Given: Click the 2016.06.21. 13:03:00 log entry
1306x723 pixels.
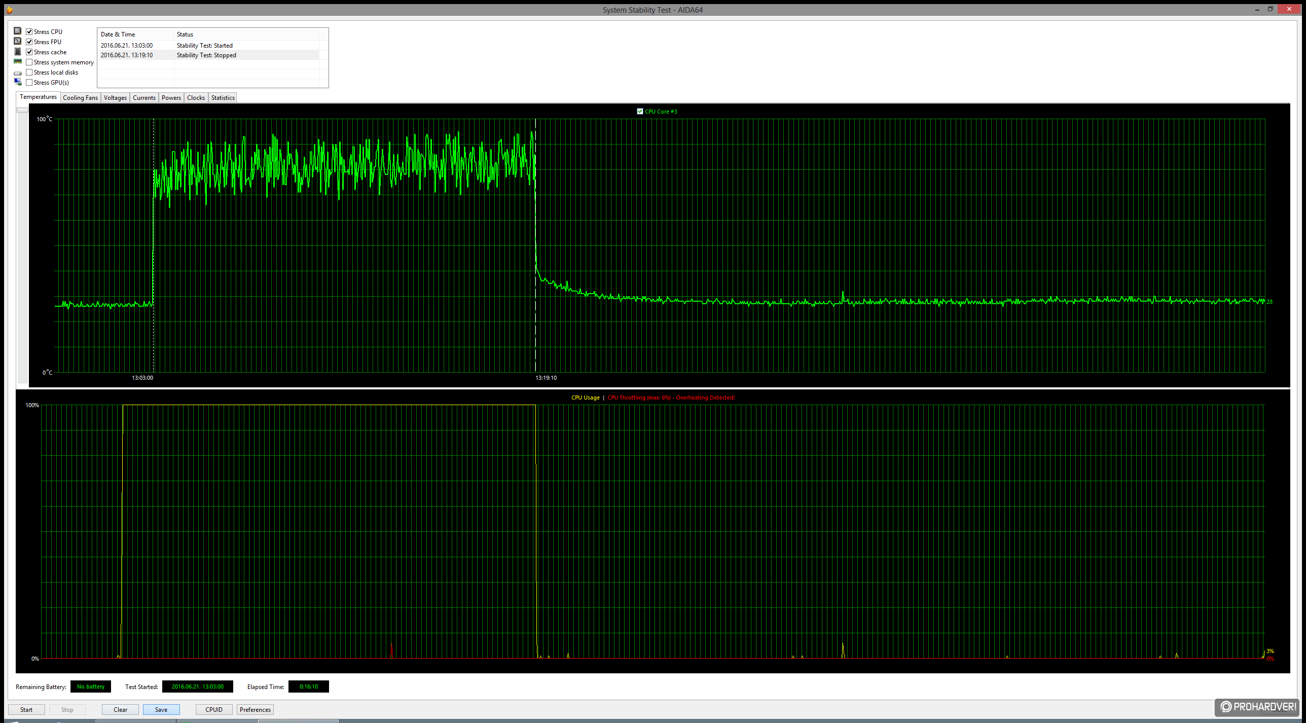Looking at the screenshot, I should point(127,45).
